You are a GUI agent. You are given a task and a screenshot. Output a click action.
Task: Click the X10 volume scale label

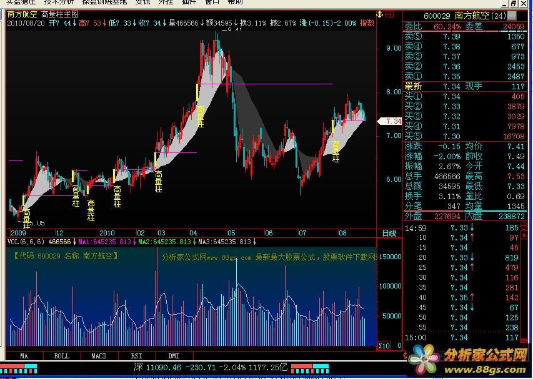coord(384,346)
